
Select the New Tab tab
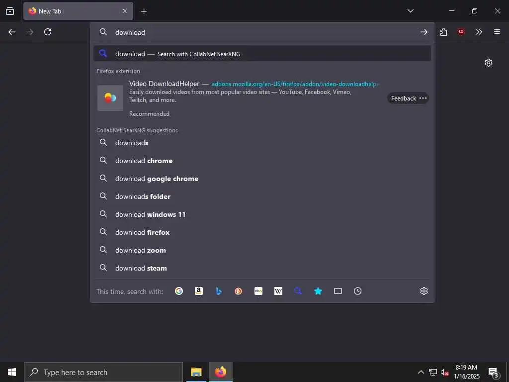78,11
